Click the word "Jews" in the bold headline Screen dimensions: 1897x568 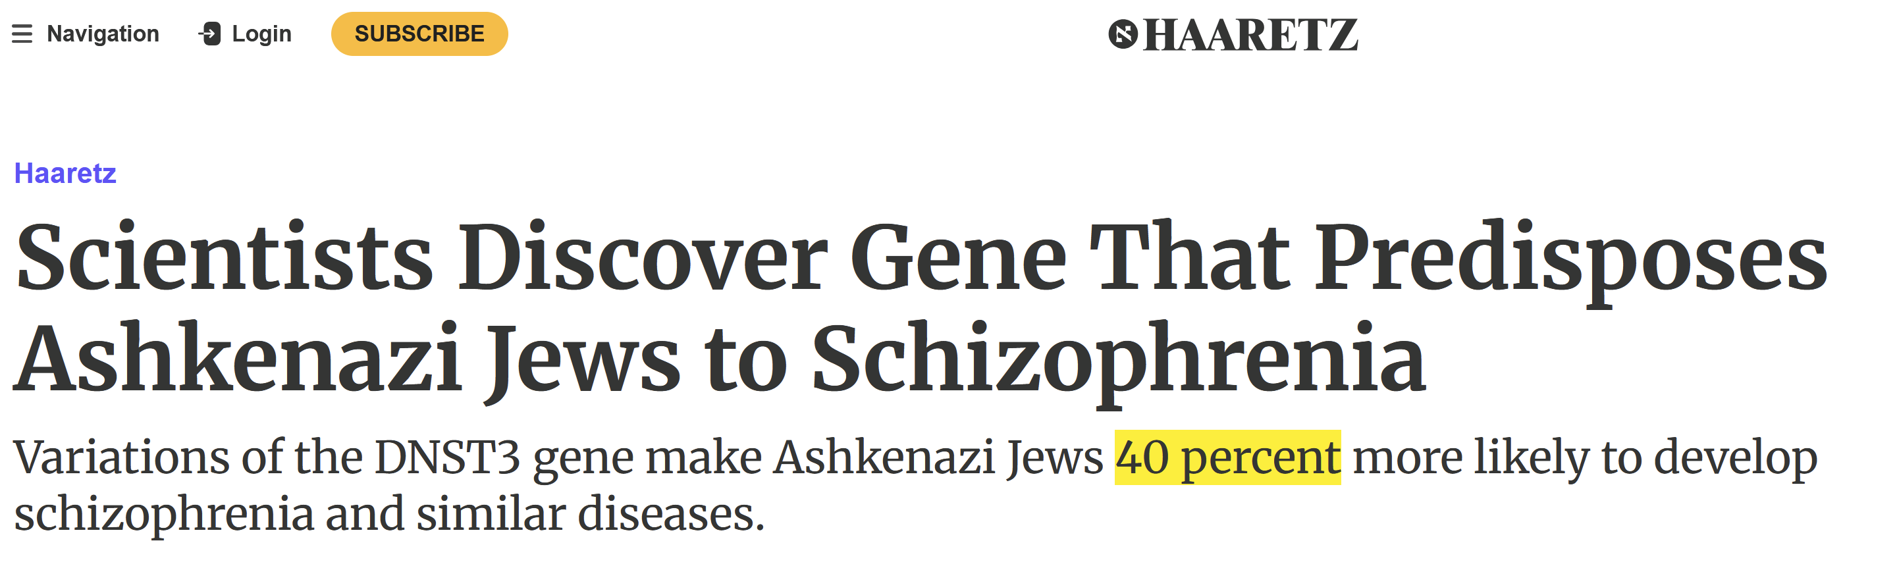pyautogui.click(x=583, y=361)
